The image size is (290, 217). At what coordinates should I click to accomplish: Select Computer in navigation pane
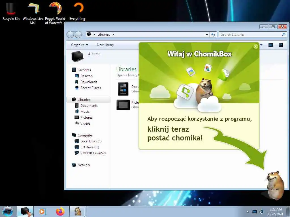pyautogui.click(x=85, y=135)
